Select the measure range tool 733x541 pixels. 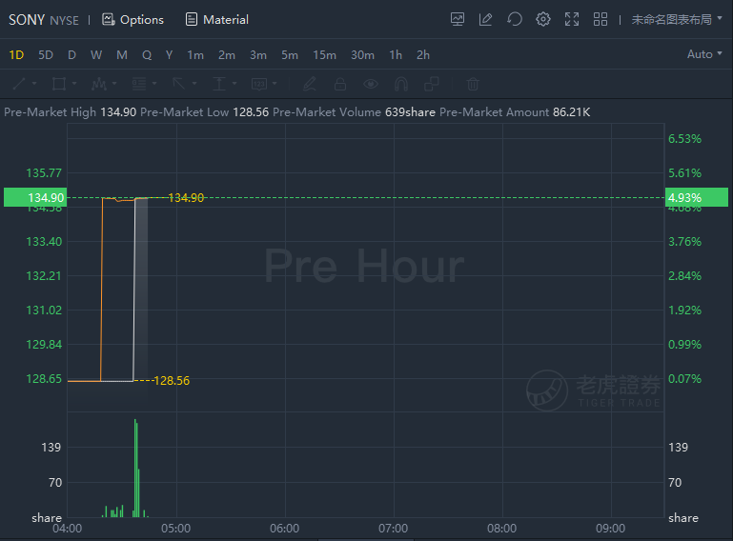[219, 84]
